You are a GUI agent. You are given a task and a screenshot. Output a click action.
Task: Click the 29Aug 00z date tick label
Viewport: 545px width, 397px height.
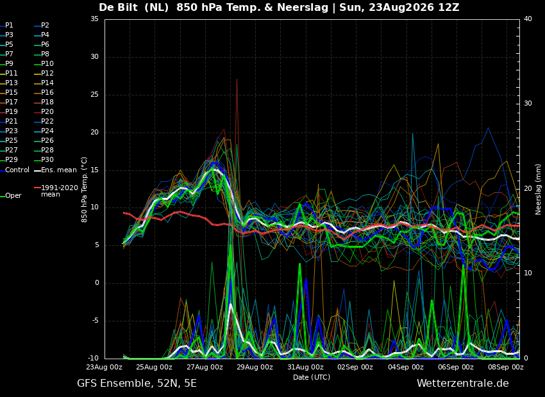pyautogui.click(x=255, y=367)
